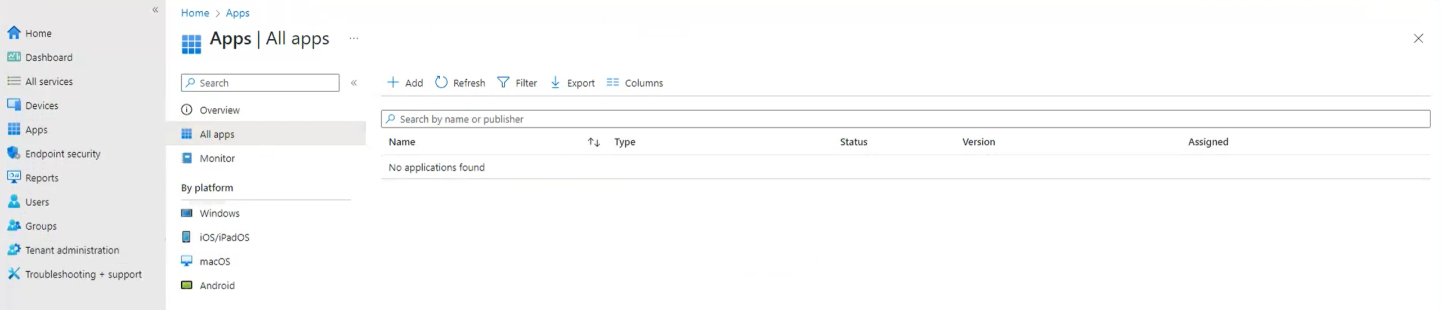
Task: Open Tenant administration section
Action: click(71, 250)
